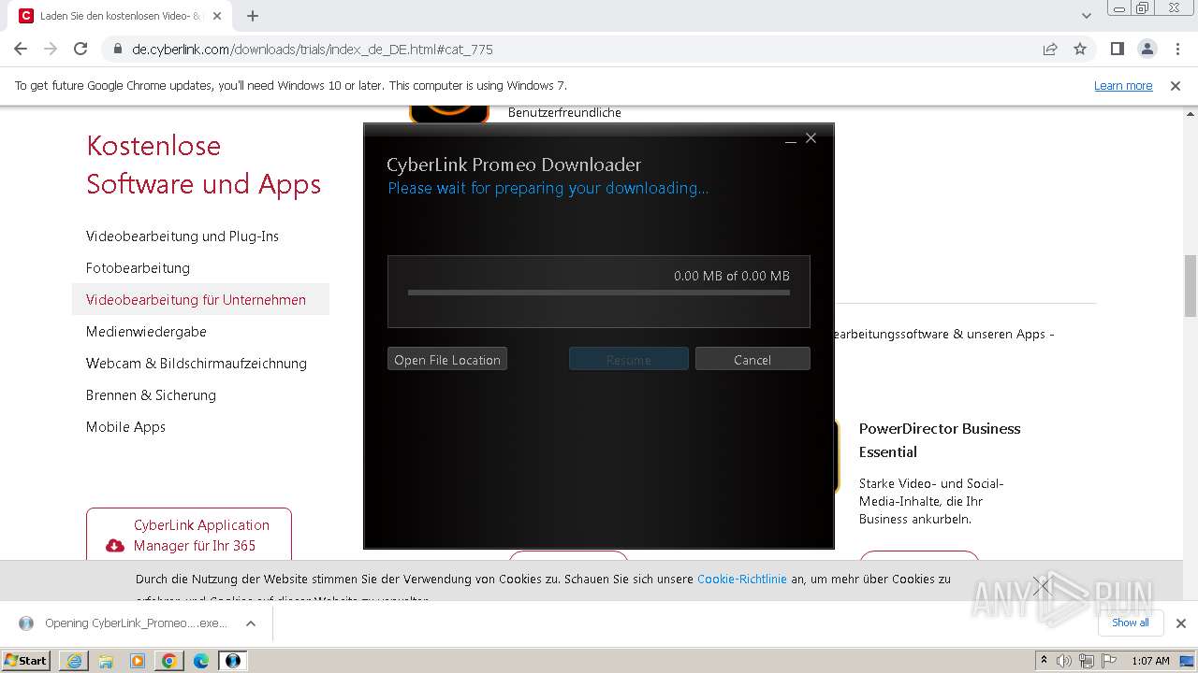Open Learn more link
This screenshot has height=673, width=1198.
(x=1123, y=85)
